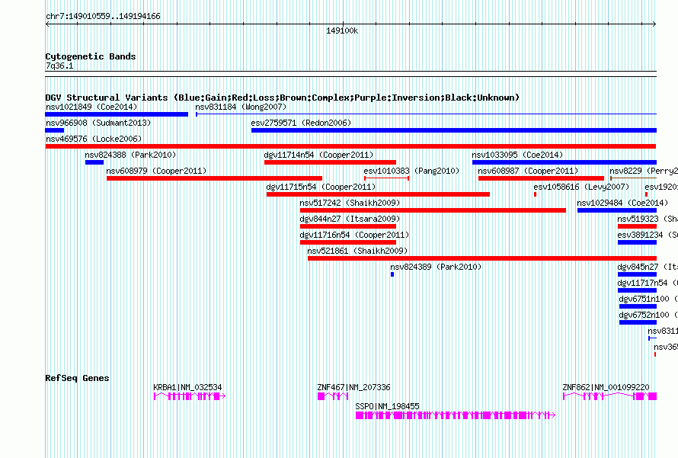Click the red nsv521861 loss bar
The height and width of the screenshot is (458, 678).
(x=482, y=258)
